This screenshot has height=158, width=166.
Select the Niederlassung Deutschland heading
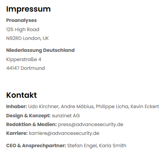[40, 50]
